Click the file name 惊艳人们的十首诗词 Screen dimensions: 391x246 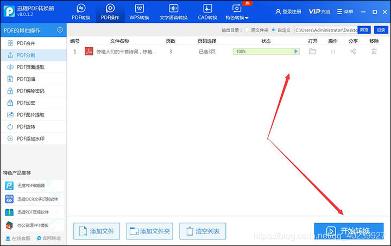[126, 52]
